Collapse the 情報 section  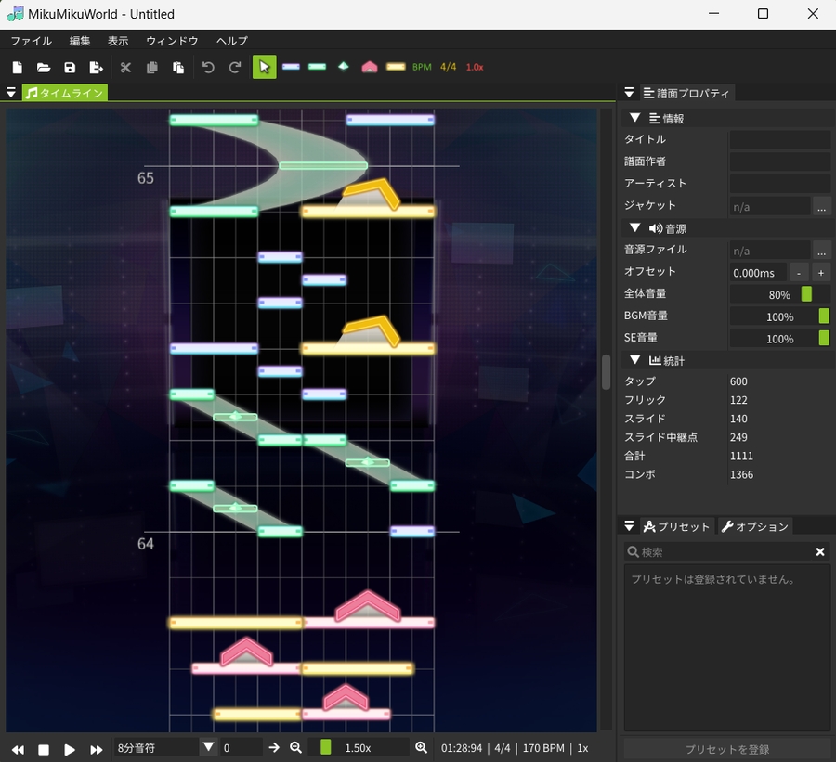tap(635, 118)
